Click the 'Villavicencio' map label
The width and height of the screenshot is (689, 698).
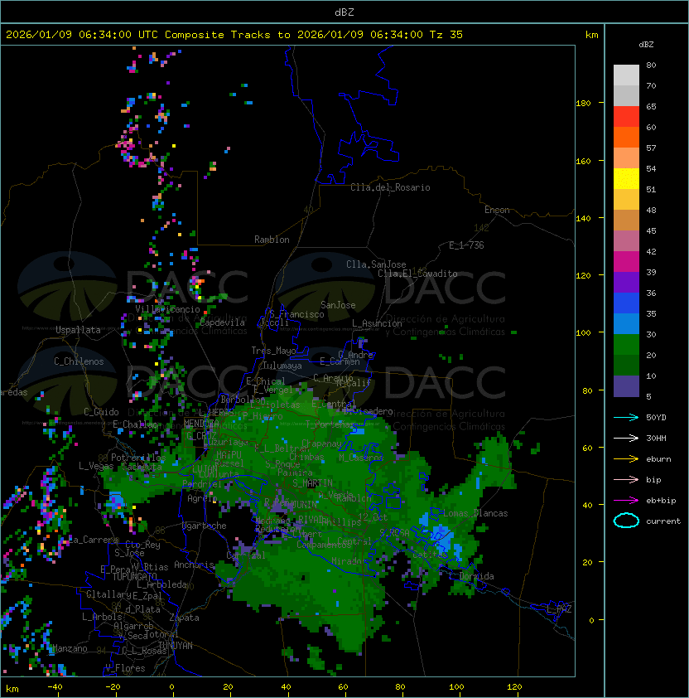coord(167,309)
